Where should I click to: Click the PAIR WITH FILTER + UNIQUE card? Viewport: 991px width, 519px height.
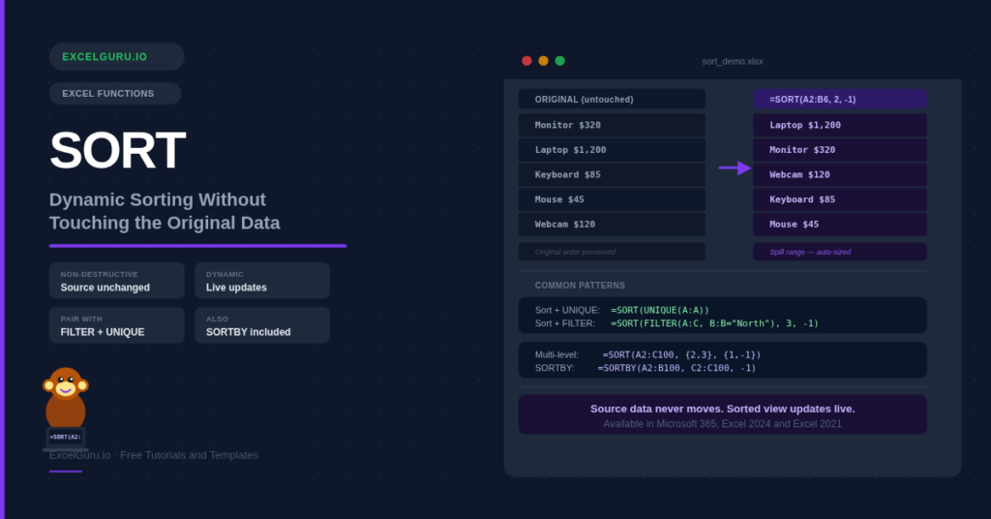point(117,325)
